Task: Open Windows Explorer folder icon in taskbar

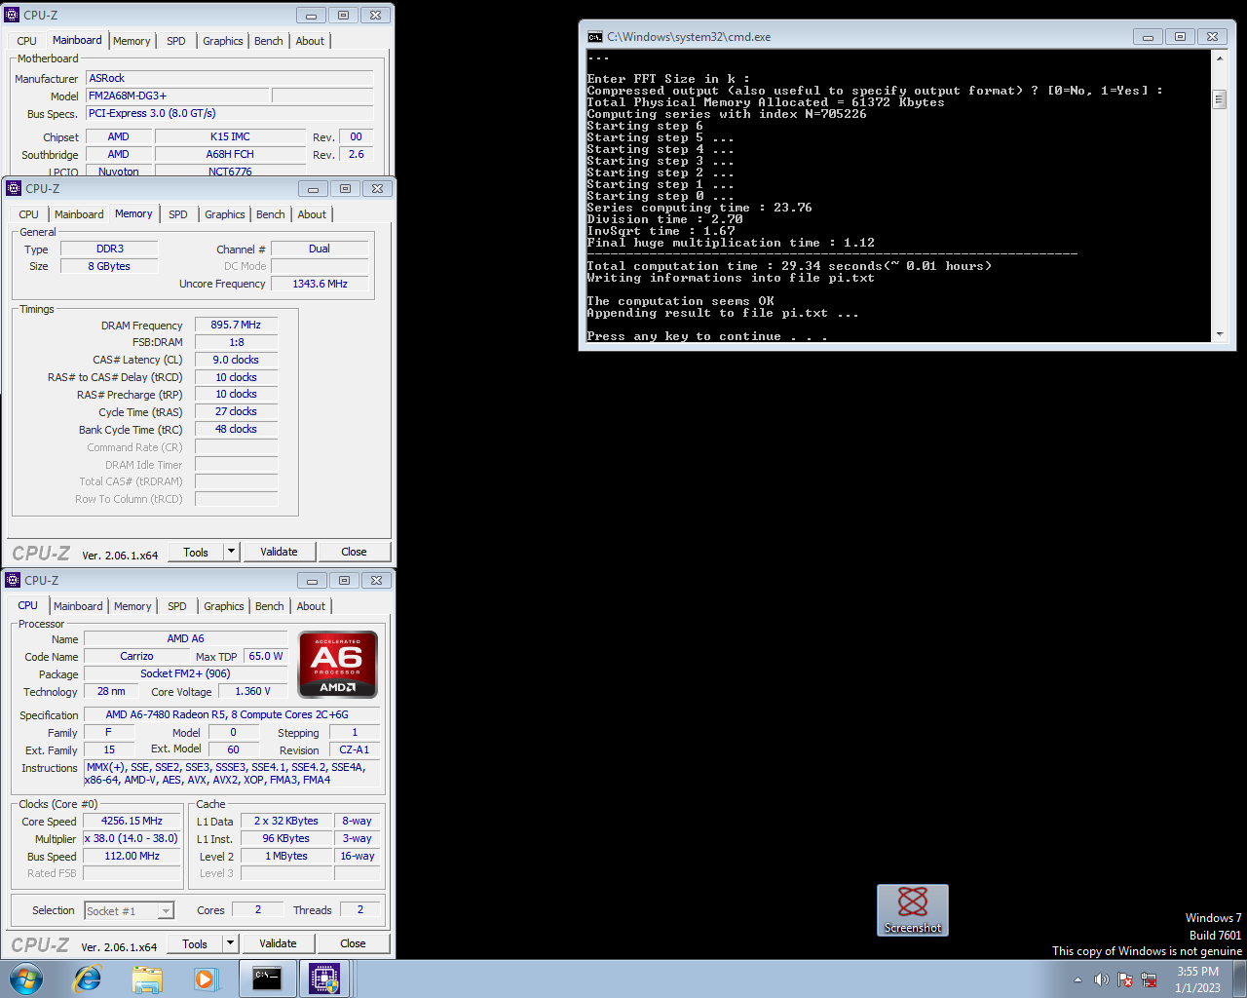Action: click(x=147, y=979)
